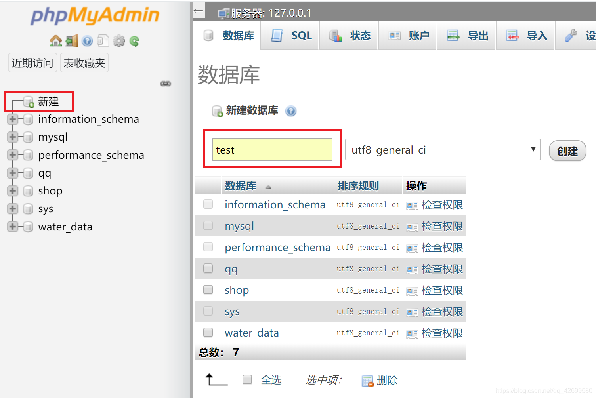Expand sys node in tree
This screenshot has width=596, height=398.
12,209
